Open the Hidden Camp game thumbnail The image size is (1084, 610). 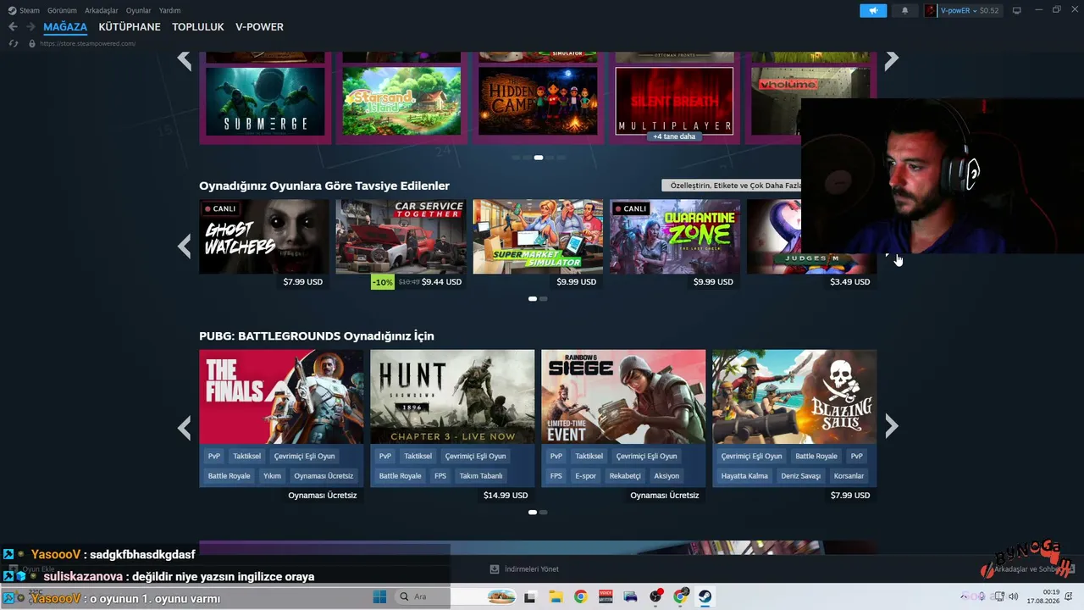click(538, 102)
